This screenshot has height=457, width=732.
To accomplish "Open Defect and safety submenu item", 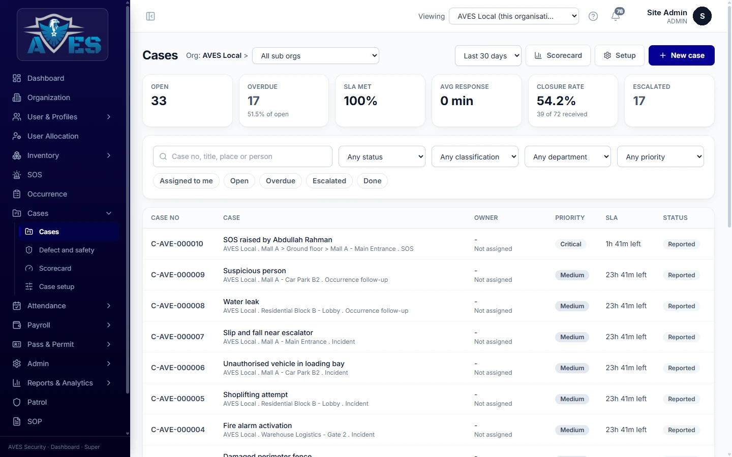I will click(x=68, y=250).
